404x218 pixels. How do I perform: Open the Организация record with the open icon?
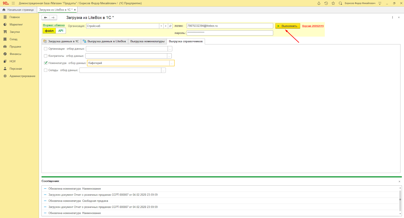[170, 26]
